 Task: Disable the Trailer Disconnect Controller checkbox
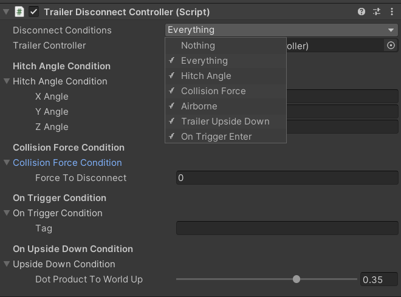pyautogui.click(x=34, y=12)
